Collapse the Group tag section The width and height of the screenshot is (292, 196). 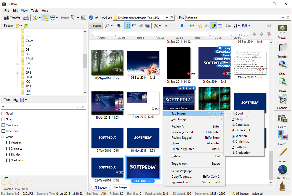3,137
